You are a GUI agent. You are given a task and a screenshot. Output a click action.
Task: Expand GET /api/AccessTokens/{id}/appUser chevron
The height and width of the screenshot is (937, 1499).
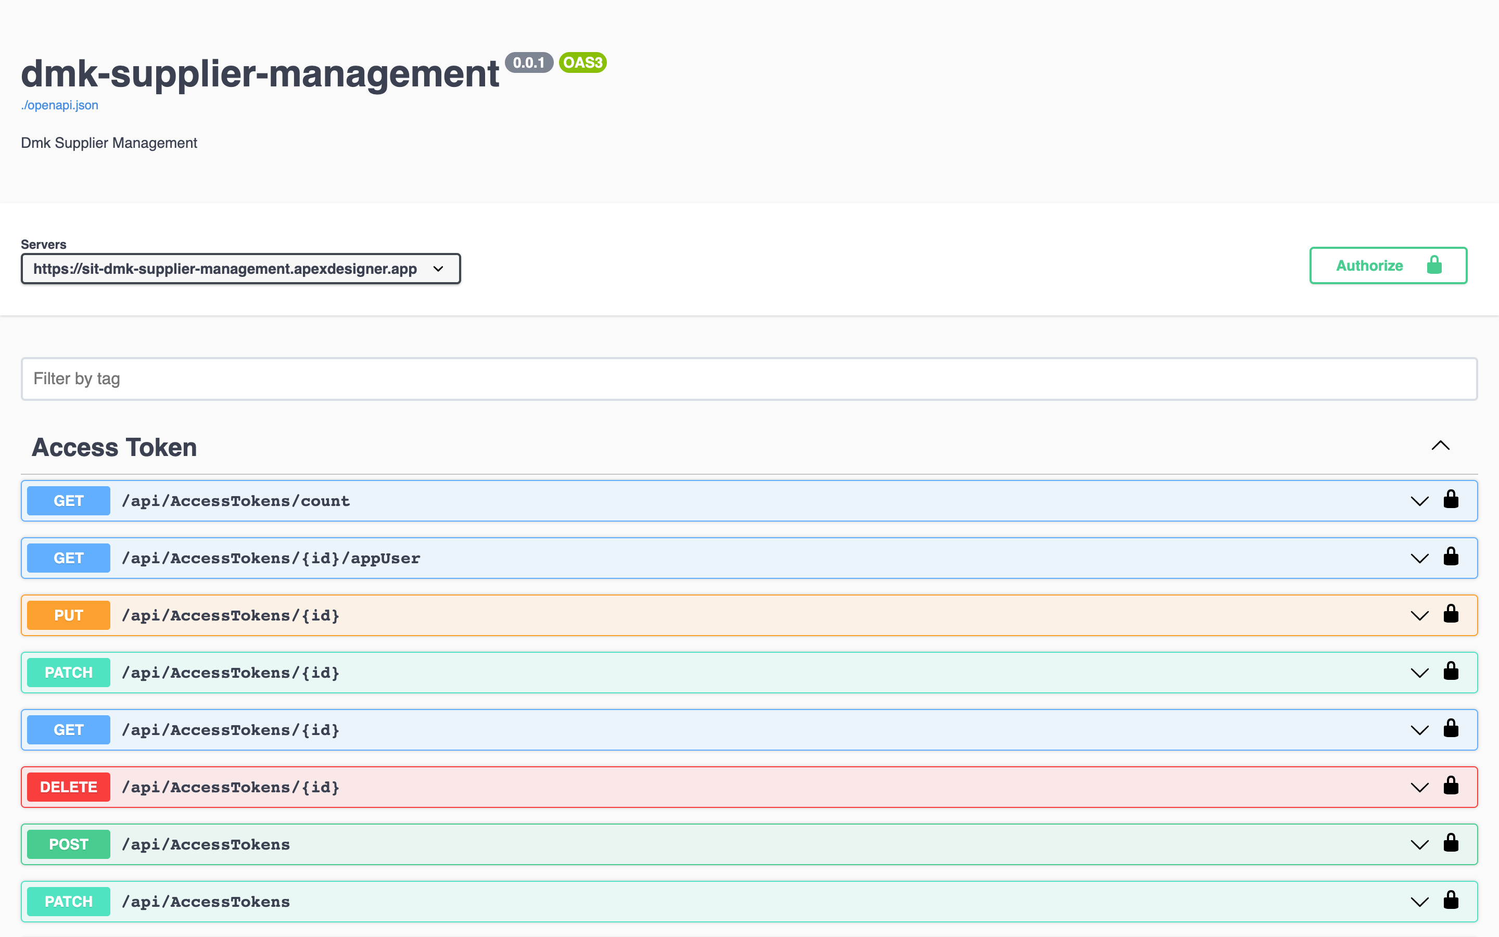tap(1419, 559)
